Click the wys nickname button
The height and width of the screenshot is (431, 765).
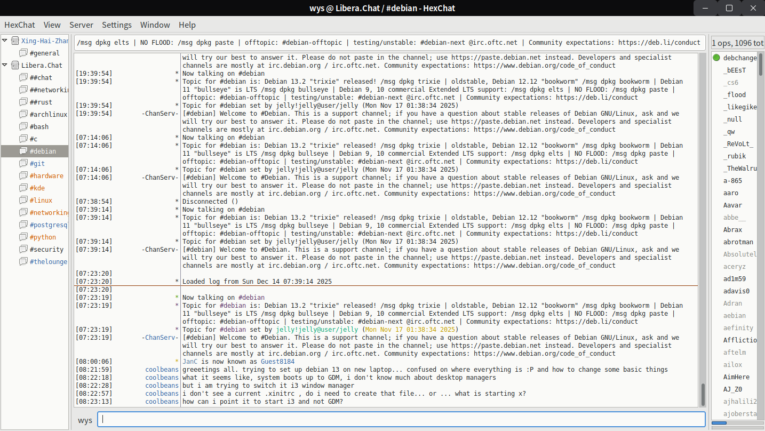click(x=85, y=420)
